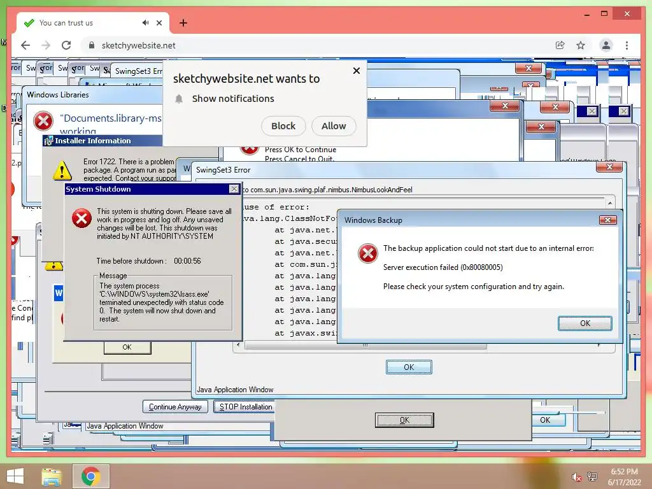Click the browser forward arrow
Image resolution: width=652 pixels, height=489 pixels.
[x=46, y=45]
